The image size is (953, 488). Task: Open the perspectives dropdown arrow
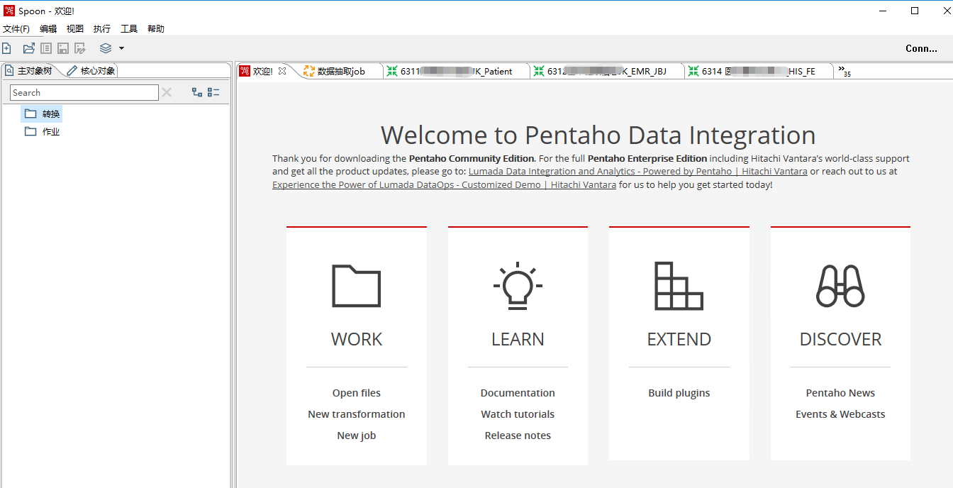(x=121, y=48)
